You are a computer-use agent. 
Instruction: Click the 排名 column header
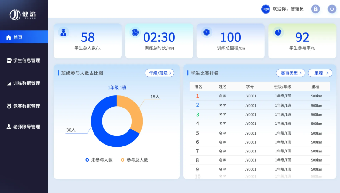[x=198, y=87]
